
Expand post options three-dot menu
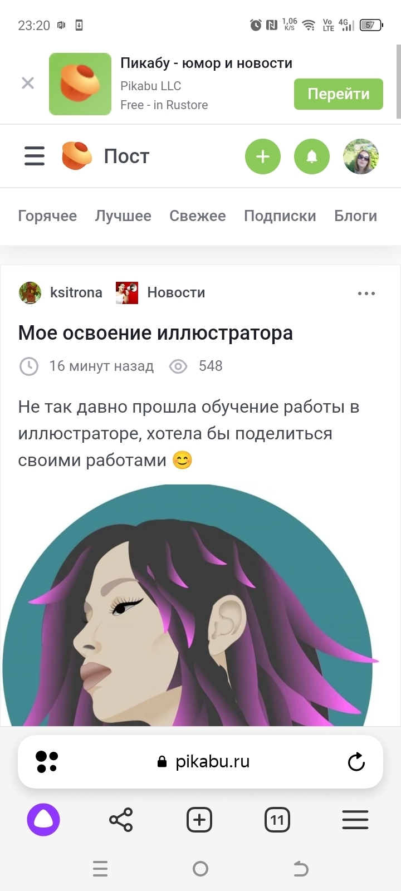pos(366,293)
